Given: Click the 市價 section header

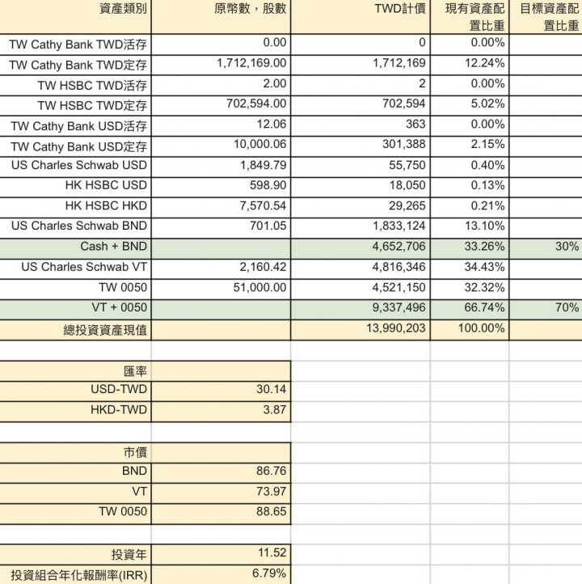Looking at the screenshot, I should click(x=135, y=452).
